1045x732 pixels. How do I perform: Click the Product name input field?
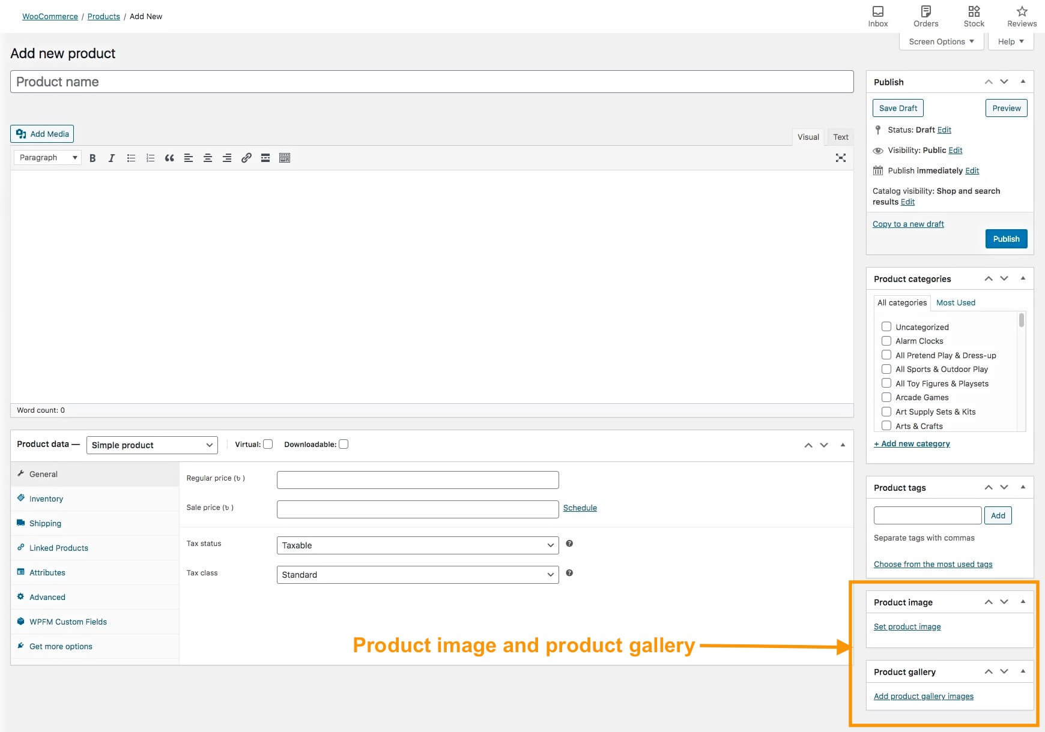431,82
